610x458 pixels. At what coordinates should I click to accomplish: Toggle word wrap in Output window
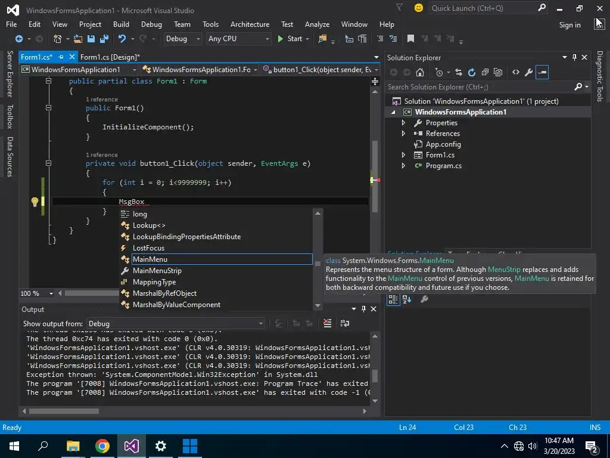point(345,323)
